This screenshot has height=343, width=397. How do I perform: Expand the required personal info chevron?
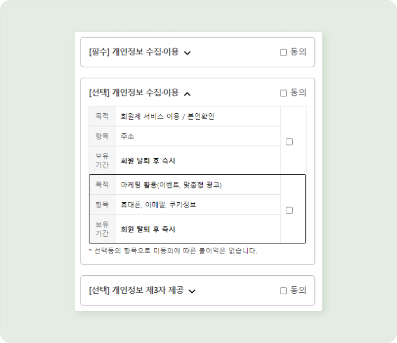click(x=187, y=52)
